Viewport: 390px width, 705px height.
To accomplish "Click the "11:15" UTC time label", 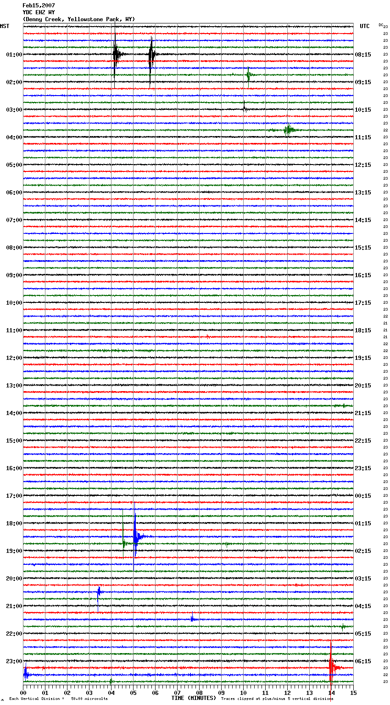I will [x=363, y=137].
